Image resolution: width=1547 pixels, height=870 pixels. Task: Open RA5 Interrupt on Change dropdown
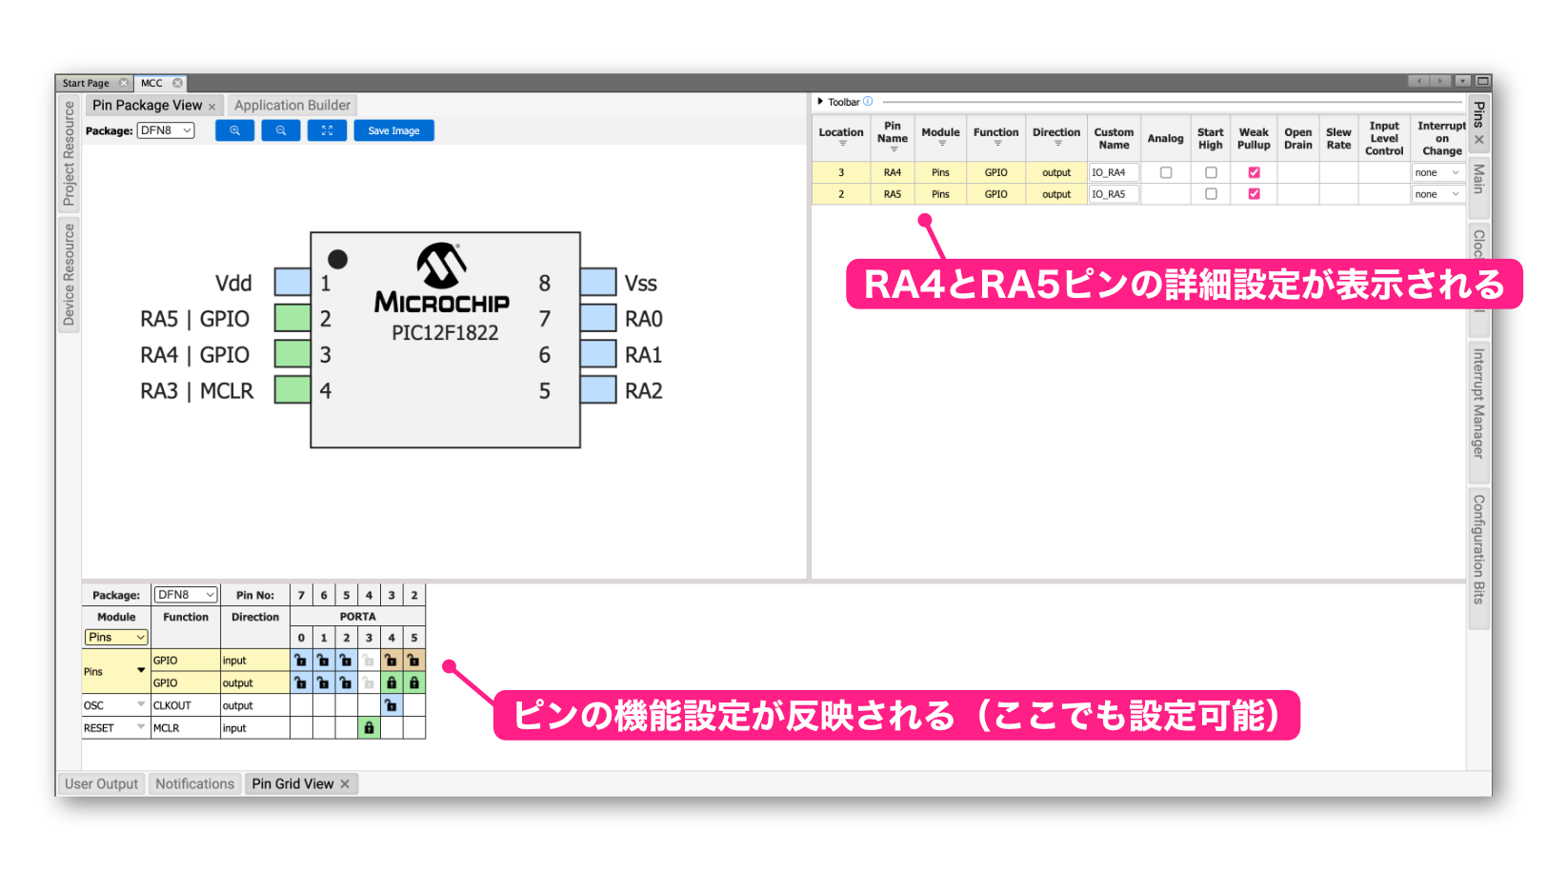(1437, 194)
